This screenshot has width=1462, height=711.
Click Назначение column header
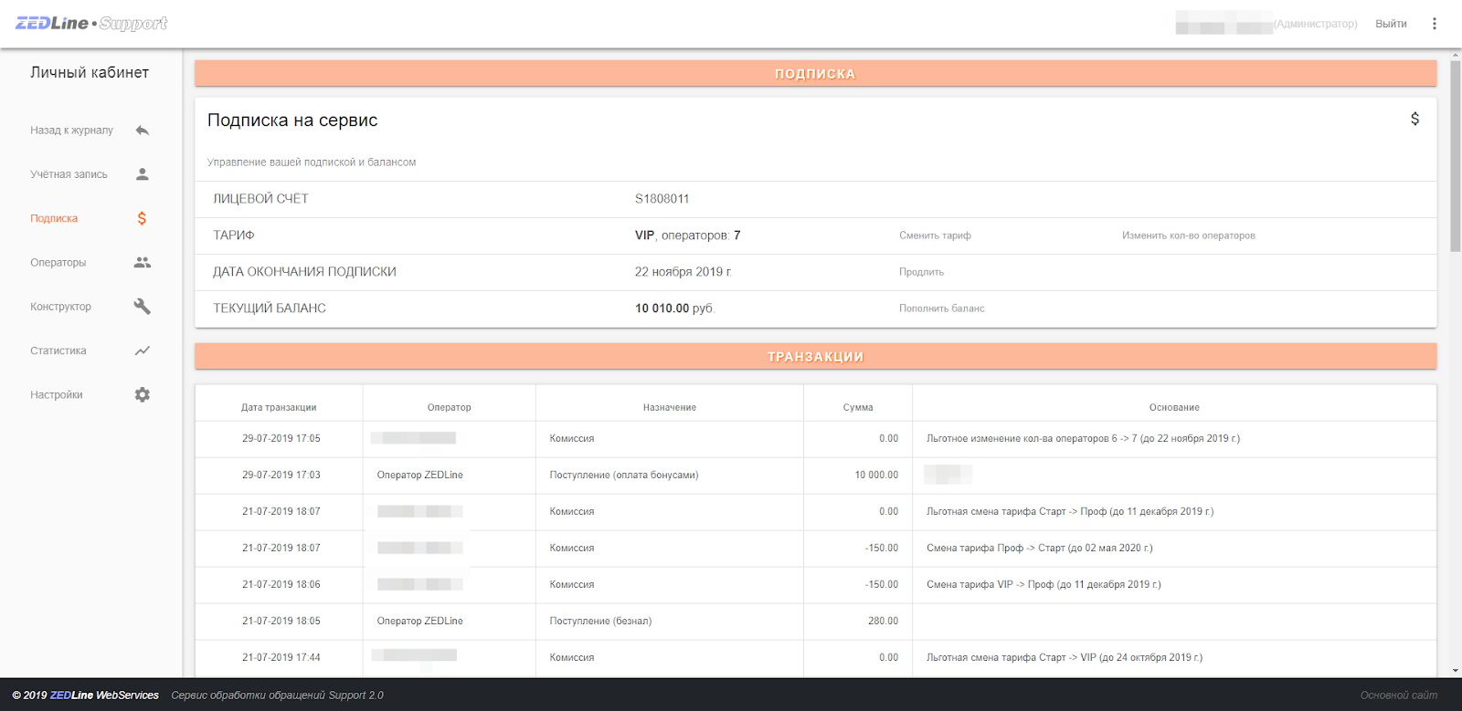[x=669, y=407]
